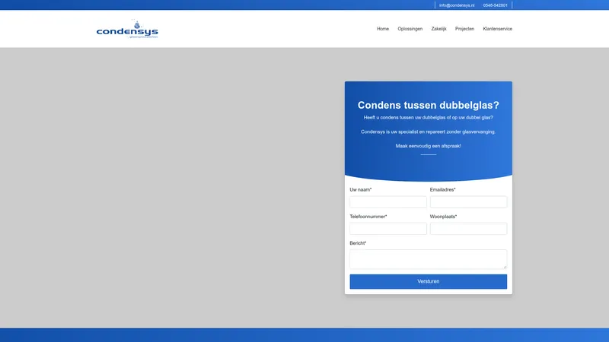Viewport: 609px width, 342px height.
Task: Click the sentence starting 'Condensys is uw specialist'
Action: coord(428,131)
